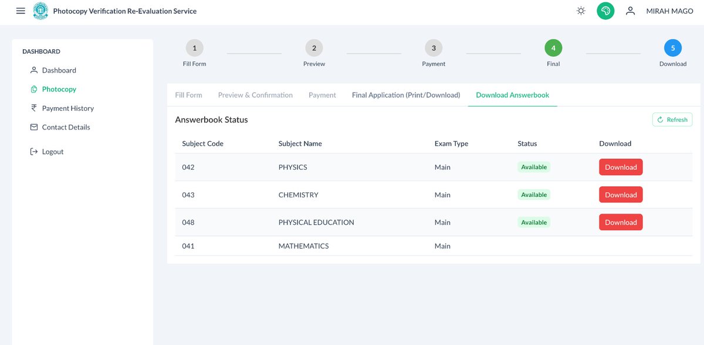
Task: Select Photocopy in sidebar
Action: [x=59, y=89]
